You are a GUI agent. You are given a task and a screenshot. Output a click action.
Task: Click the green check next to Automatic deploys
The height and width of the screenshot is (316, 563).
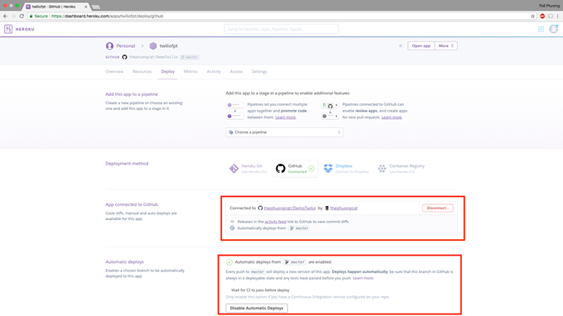[x=229, y=262]
